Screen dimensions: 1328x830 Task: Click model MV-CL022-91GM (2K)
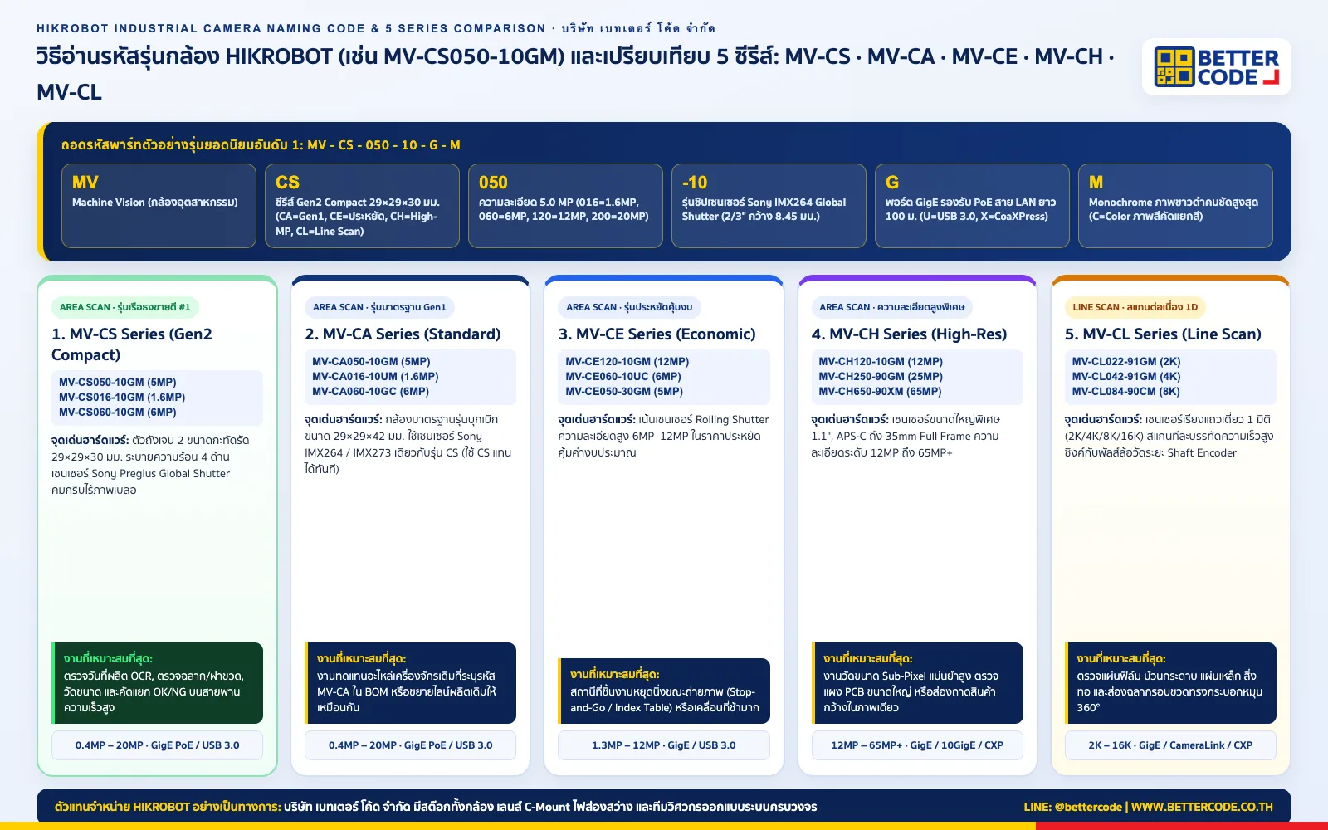pyautogui.click(x=1126, y=362)
